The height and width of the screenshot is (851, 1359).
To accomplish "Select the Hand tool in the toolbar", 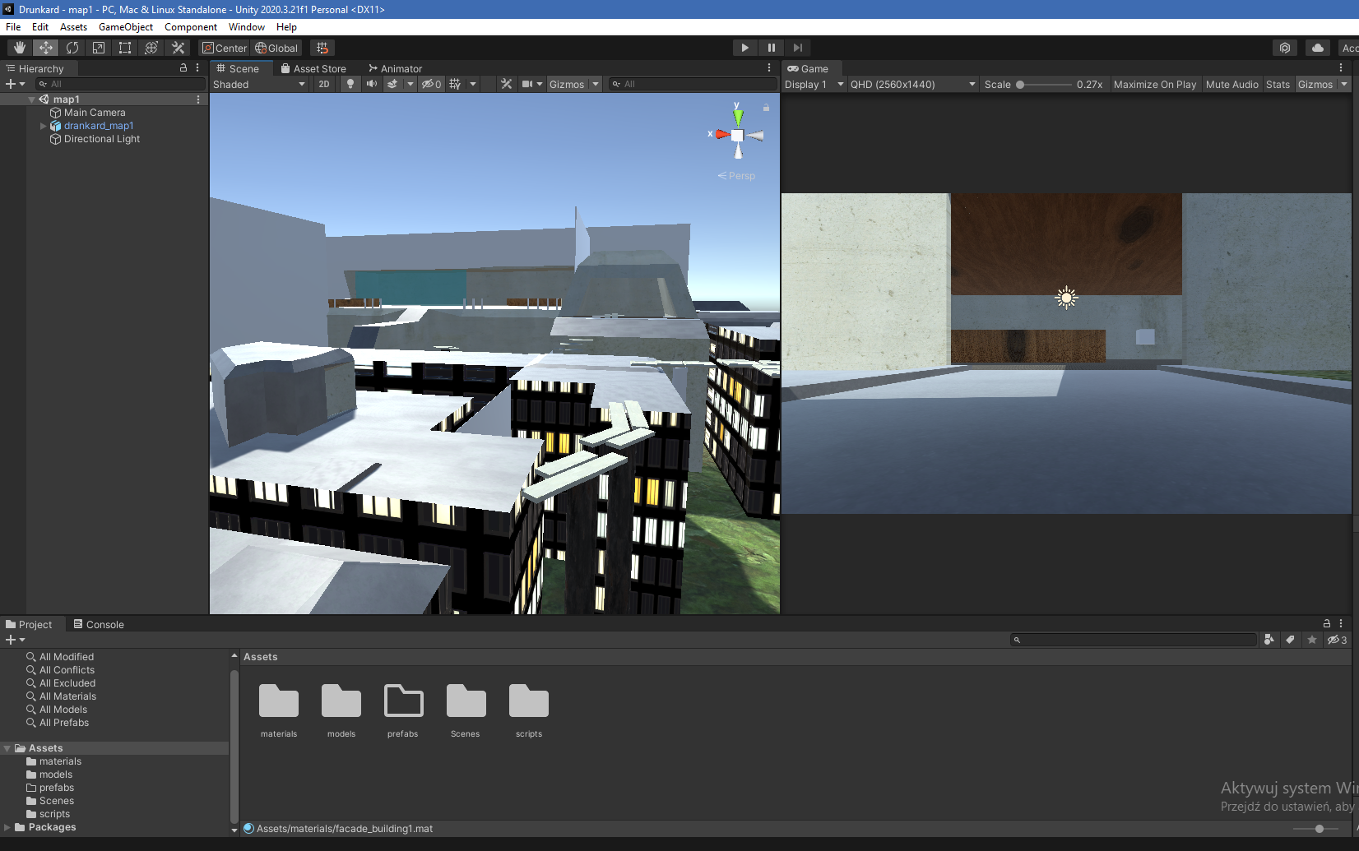I will [x=19, y=47].
